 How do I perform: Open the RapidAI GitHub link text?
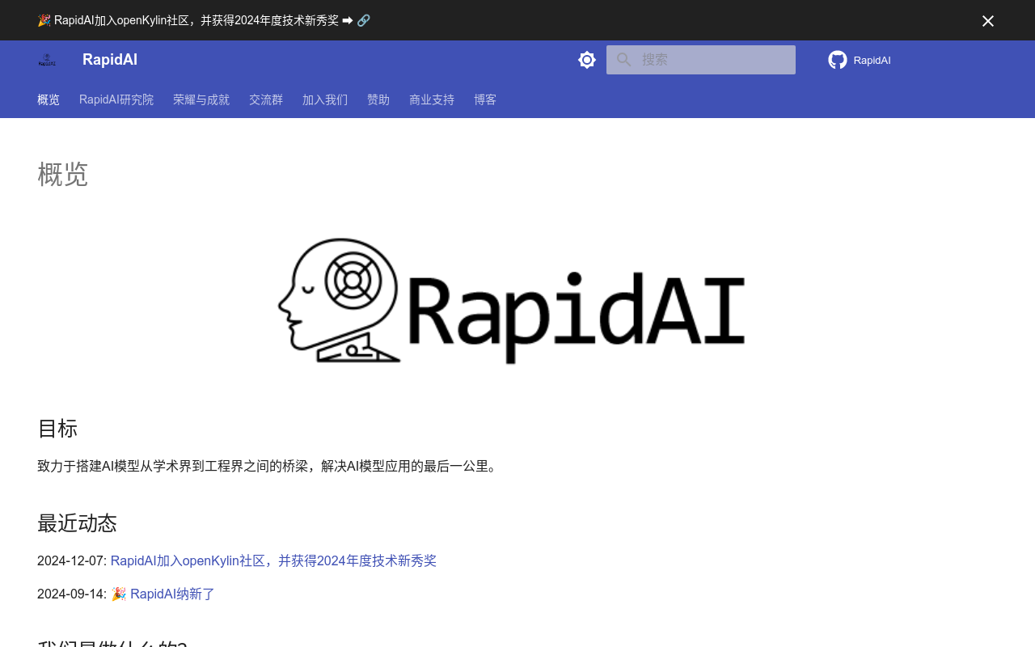coord(872,61)
